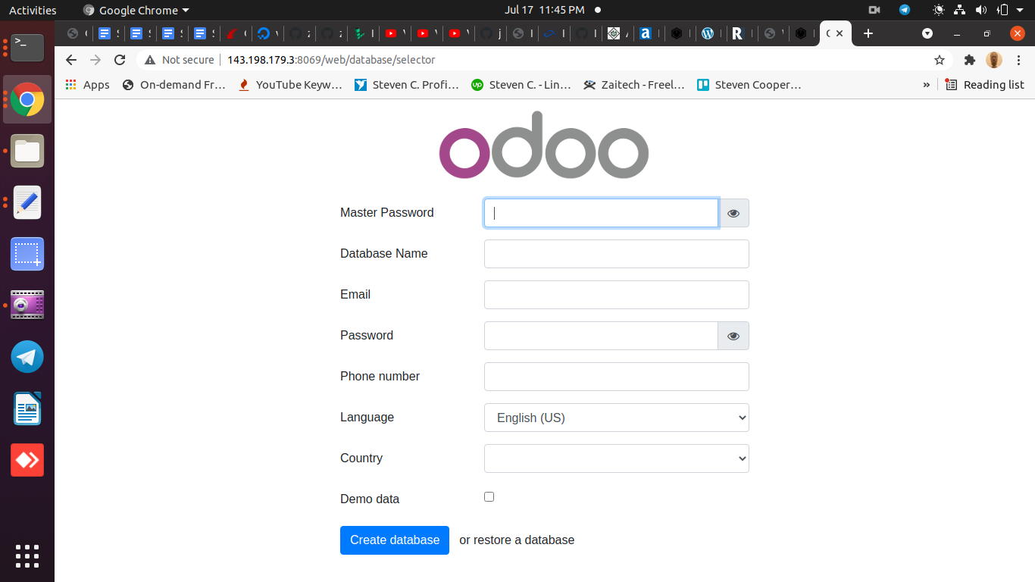This screenshot has height=582, width=1035.
Task: Switch to the 'R' icon tab
Action: pos(738,33)
